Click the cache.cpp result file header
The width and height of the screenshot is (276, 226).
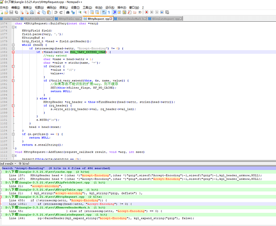pyautogui.click(x=47, y=172)
